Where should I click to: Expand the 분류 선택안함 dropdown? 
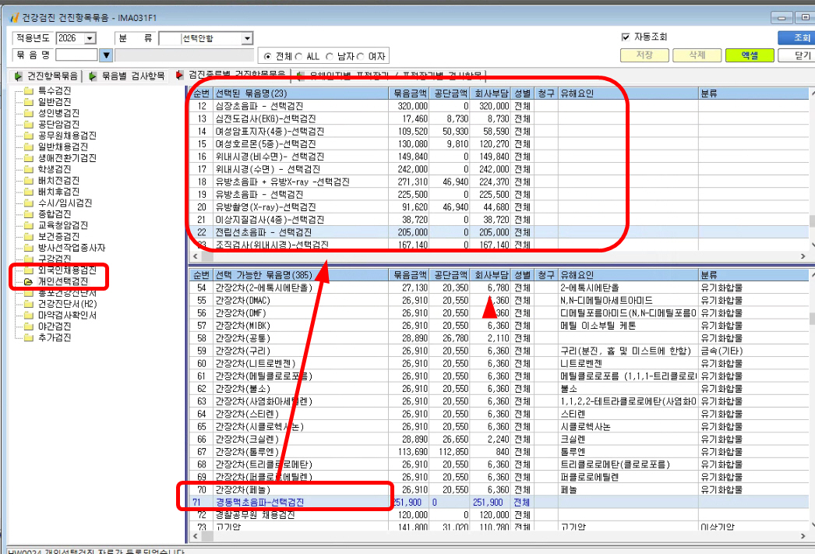[248, 38]
